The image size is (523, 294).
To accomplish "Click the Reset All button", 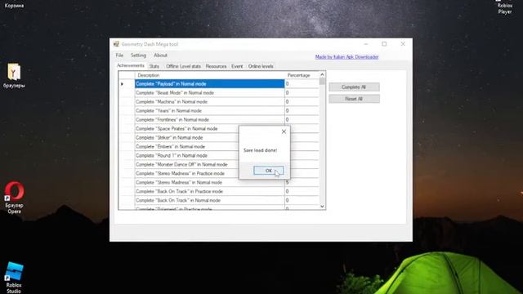I will [354, 99].
